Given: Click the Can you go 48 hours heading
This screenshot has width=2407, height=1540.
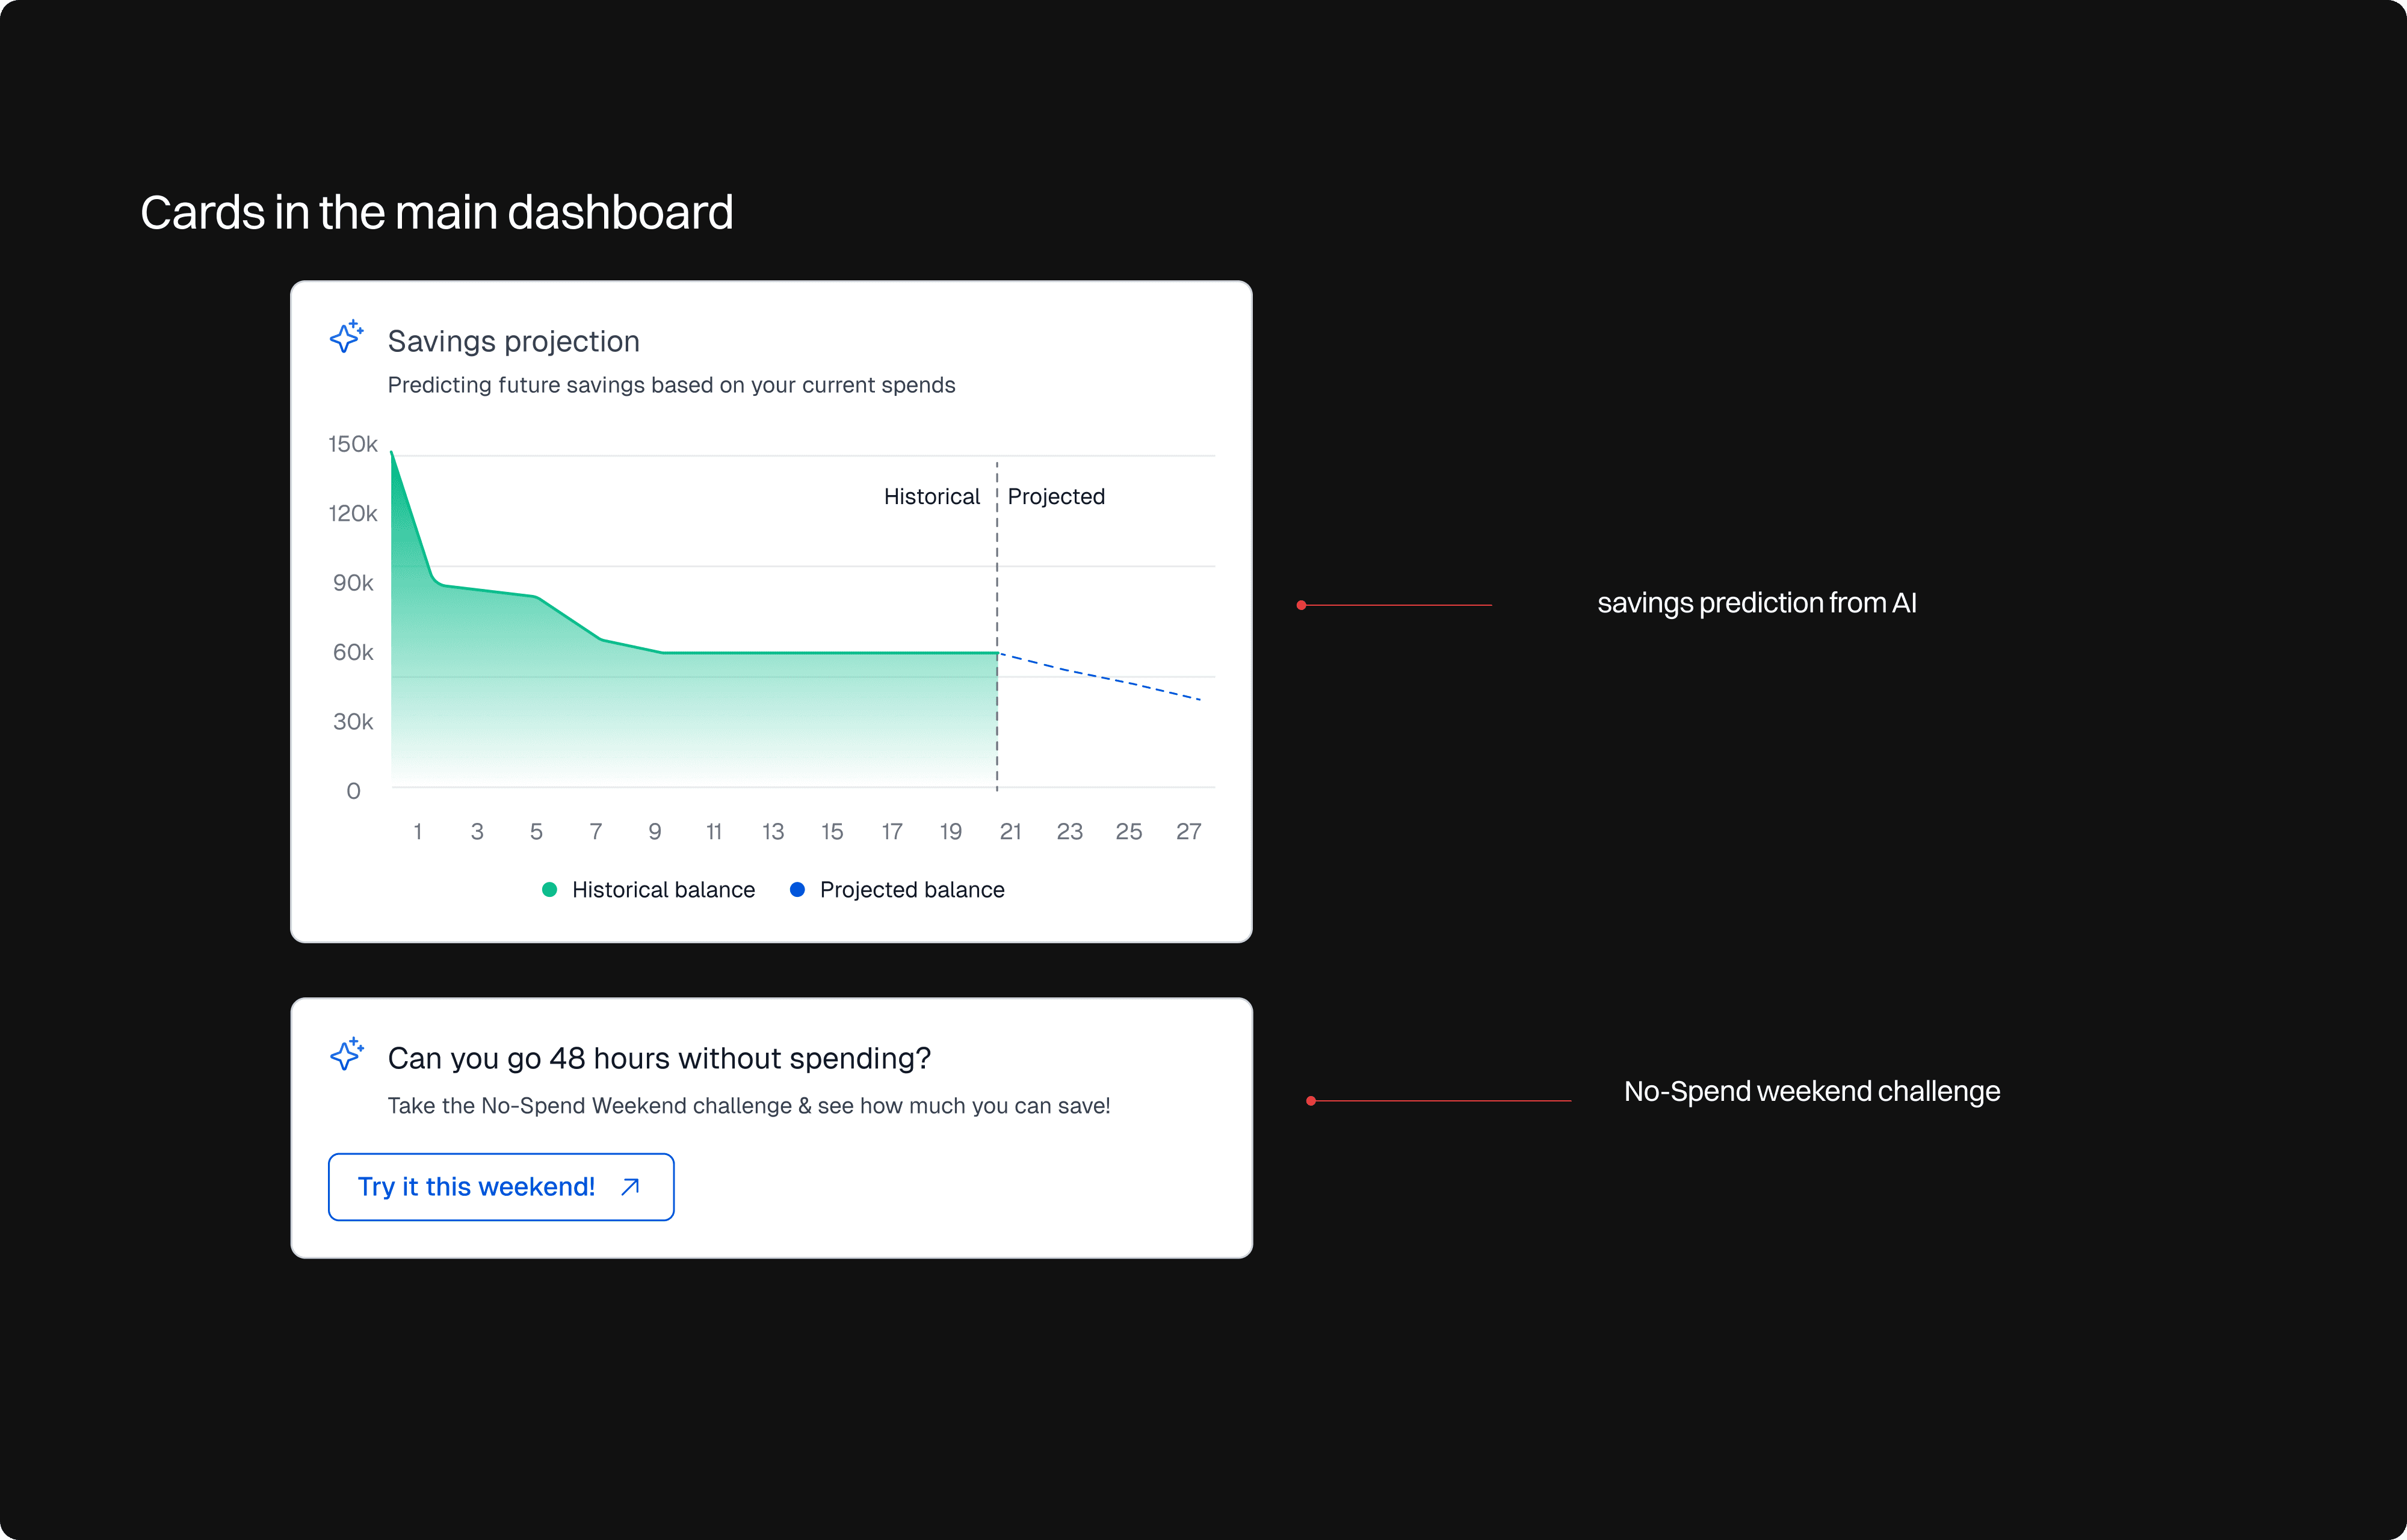Looking at the screenshot, I should pos(659,1058).
